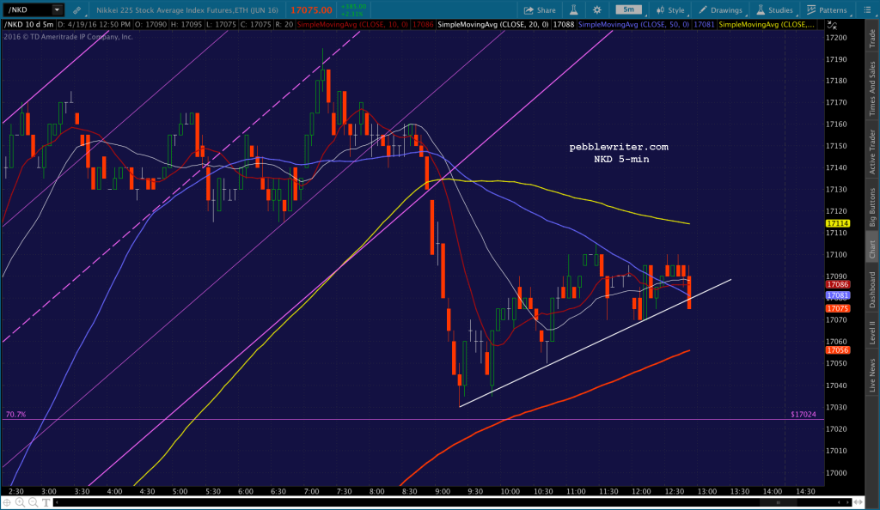
Task: Click the /NKD 10 d 5m chart label
Action: 29,25
